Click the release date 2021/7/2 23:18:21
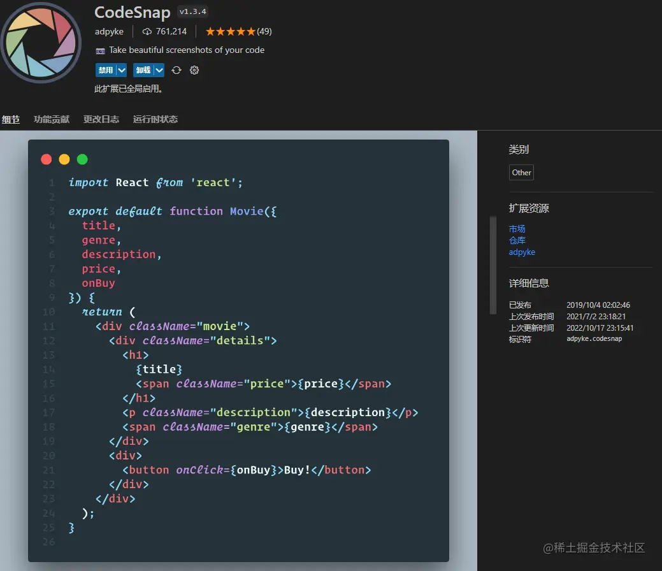Image resolution: width=662 pixels, height=571 pixels. coord(596,316)
